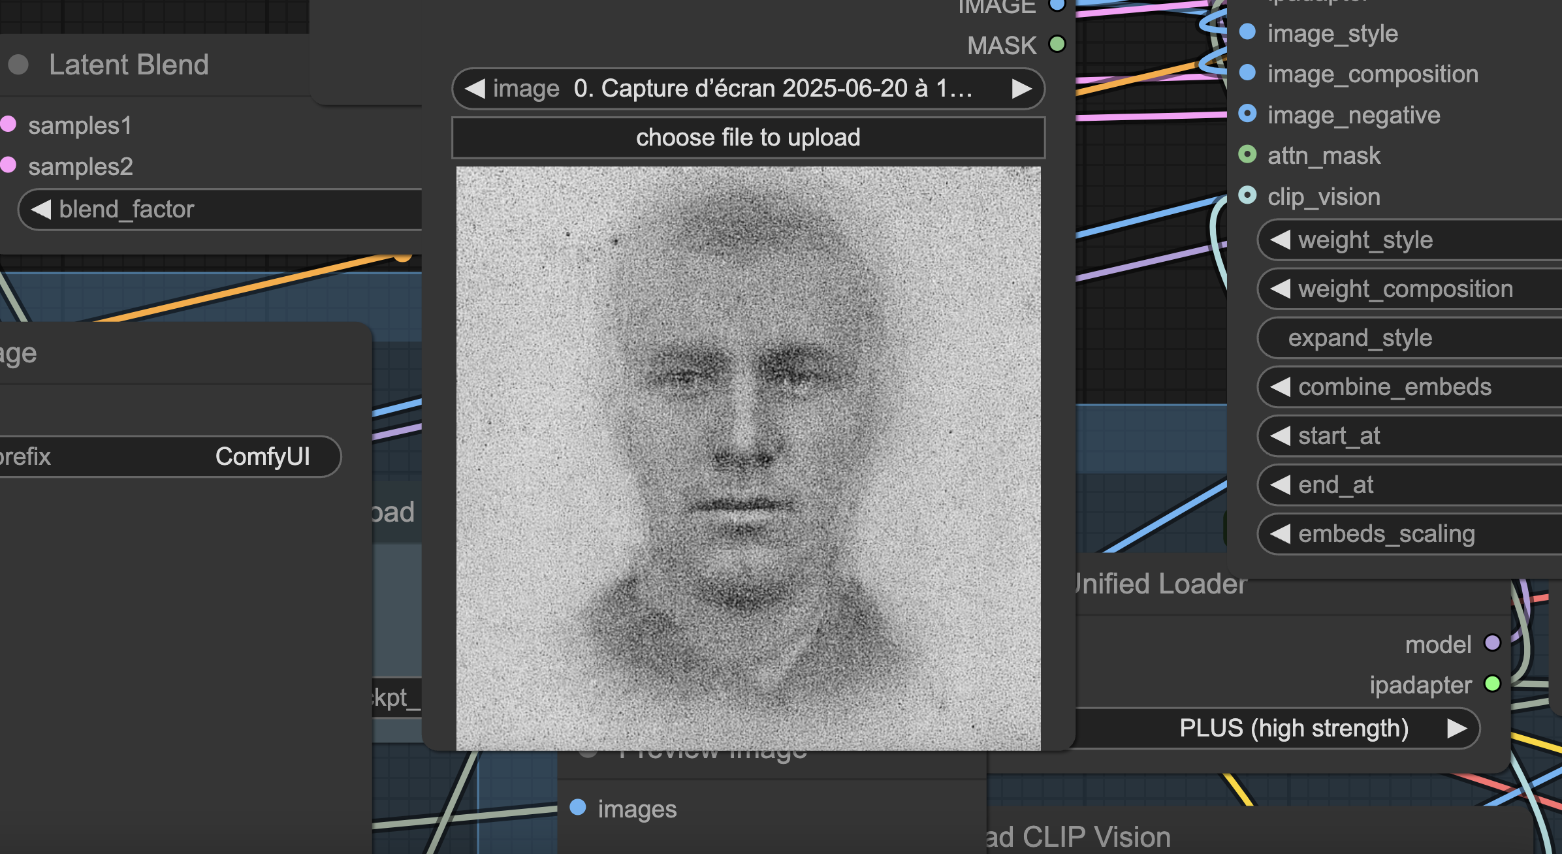Click the samples2 input socket
The image size is (1562, 854).
pyautogui.click(x=8, y=165)
